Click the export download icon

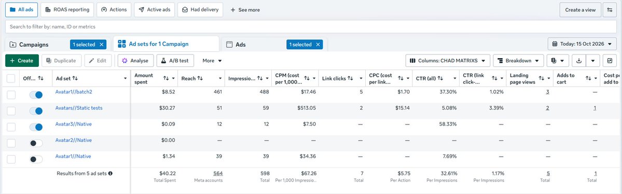(579, 61)
